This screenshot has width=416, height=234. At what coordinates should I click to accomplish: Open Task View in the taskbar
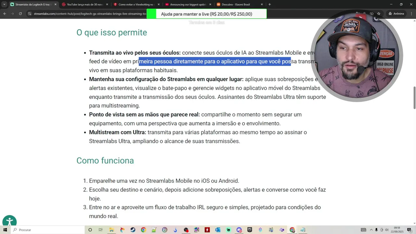coord(100,230)
